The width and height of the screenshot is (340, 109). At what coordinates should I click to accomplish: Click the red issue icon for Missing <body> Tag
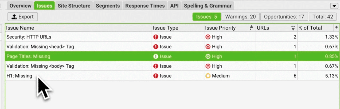pos(156,66)
